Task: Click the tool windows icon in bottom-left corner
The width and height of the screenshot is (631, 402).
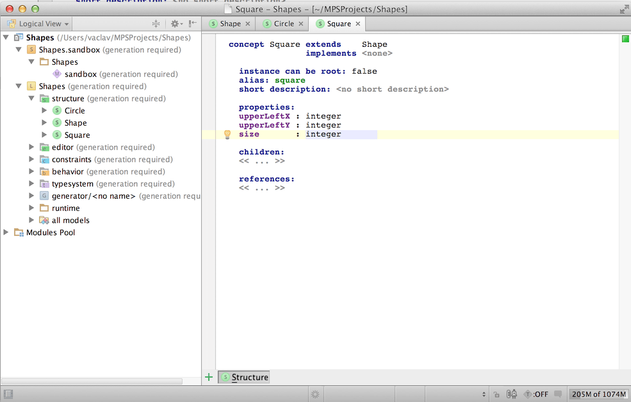Action: (x=8, y=394)
